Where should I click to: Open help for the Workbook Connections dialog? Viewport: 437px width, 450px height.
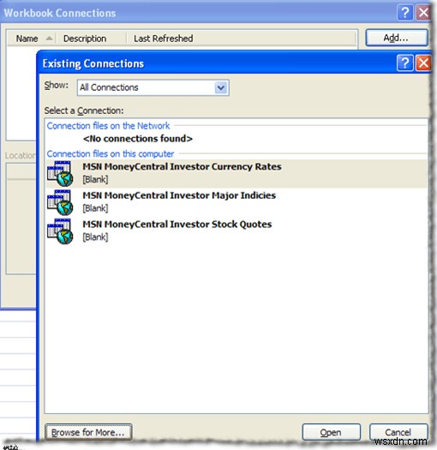(404, 13)
